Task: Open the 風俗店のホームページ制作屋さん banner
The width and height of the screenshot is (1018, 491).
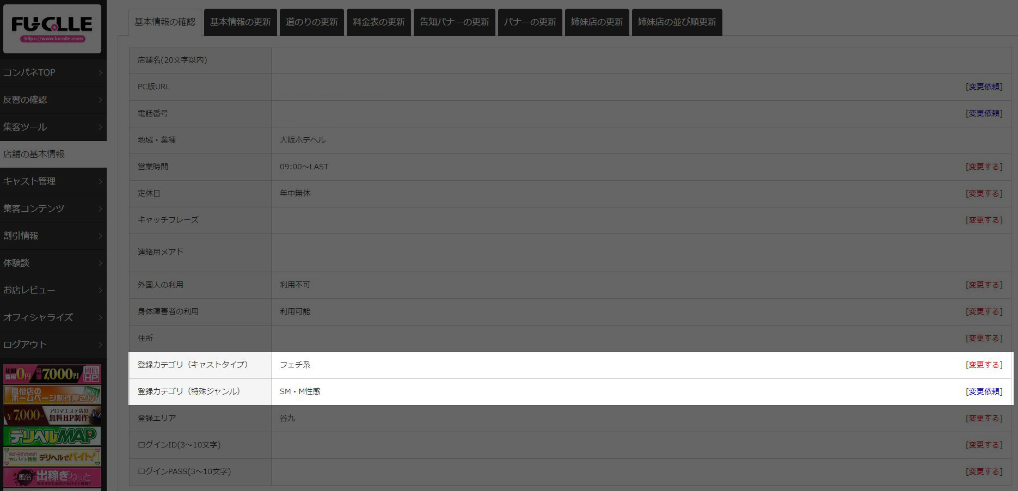Action: [x=52, y=395]
